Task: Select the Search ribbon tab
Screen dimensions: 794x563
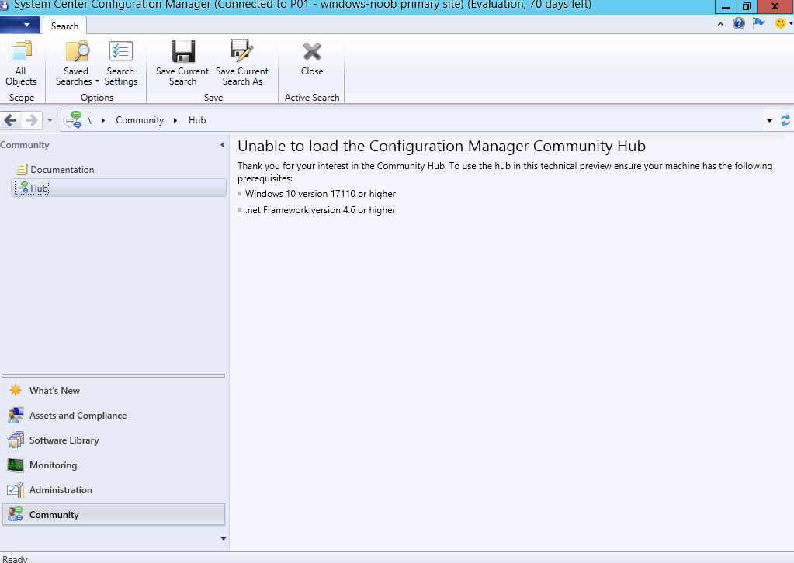Action: [x=65, y=26]
